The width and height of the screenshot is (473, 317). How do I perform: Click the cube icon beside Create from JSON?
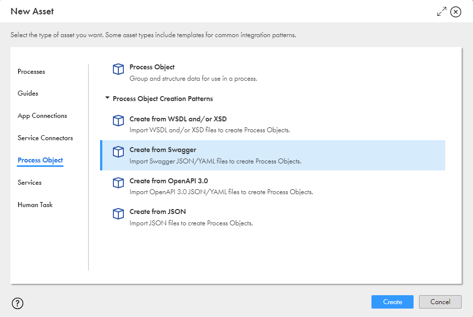tap(118, 214)
